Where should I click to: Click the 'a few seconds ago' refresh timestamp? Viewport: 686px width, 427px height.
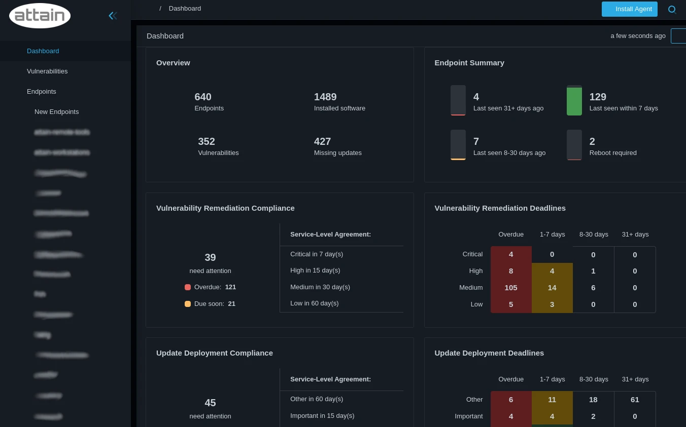click(x=638, y=36)
